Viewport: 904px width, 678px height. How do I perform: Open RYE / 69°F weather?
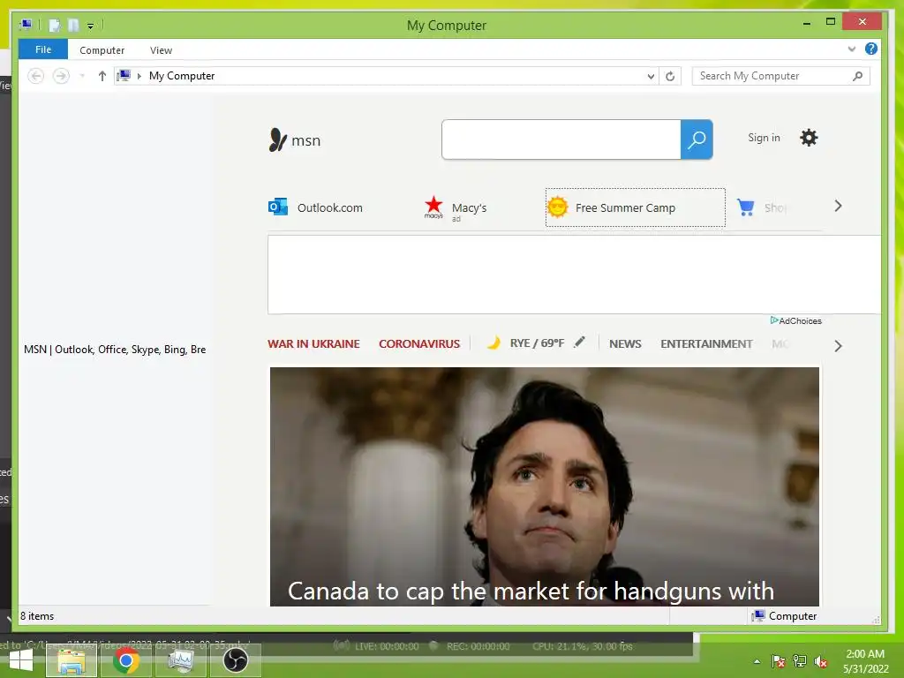(537, 343)
